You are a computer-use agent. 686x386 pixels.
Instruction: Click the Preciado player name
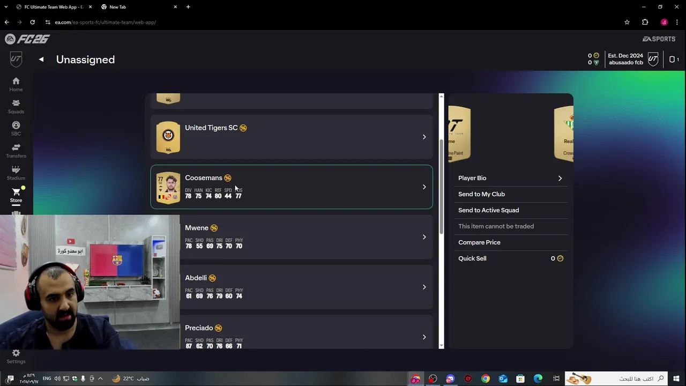[x=199, y=328]
